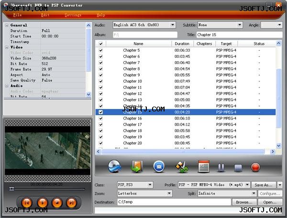This screenshot has width=287, height=218.
Task: Open the Profile dropdown
Action: pos(247,185)
